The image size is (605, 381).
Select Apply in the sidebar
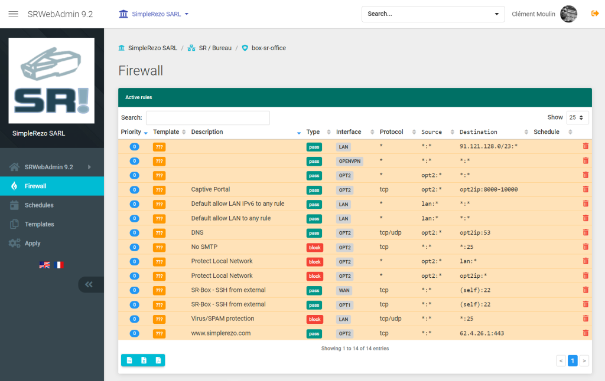tap(52, 243)
